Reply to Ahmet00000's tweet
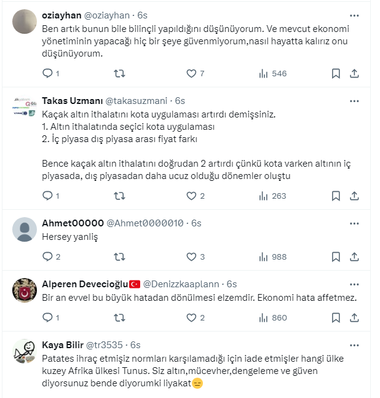This screenshot has width=380, height=398. (47, 257)
